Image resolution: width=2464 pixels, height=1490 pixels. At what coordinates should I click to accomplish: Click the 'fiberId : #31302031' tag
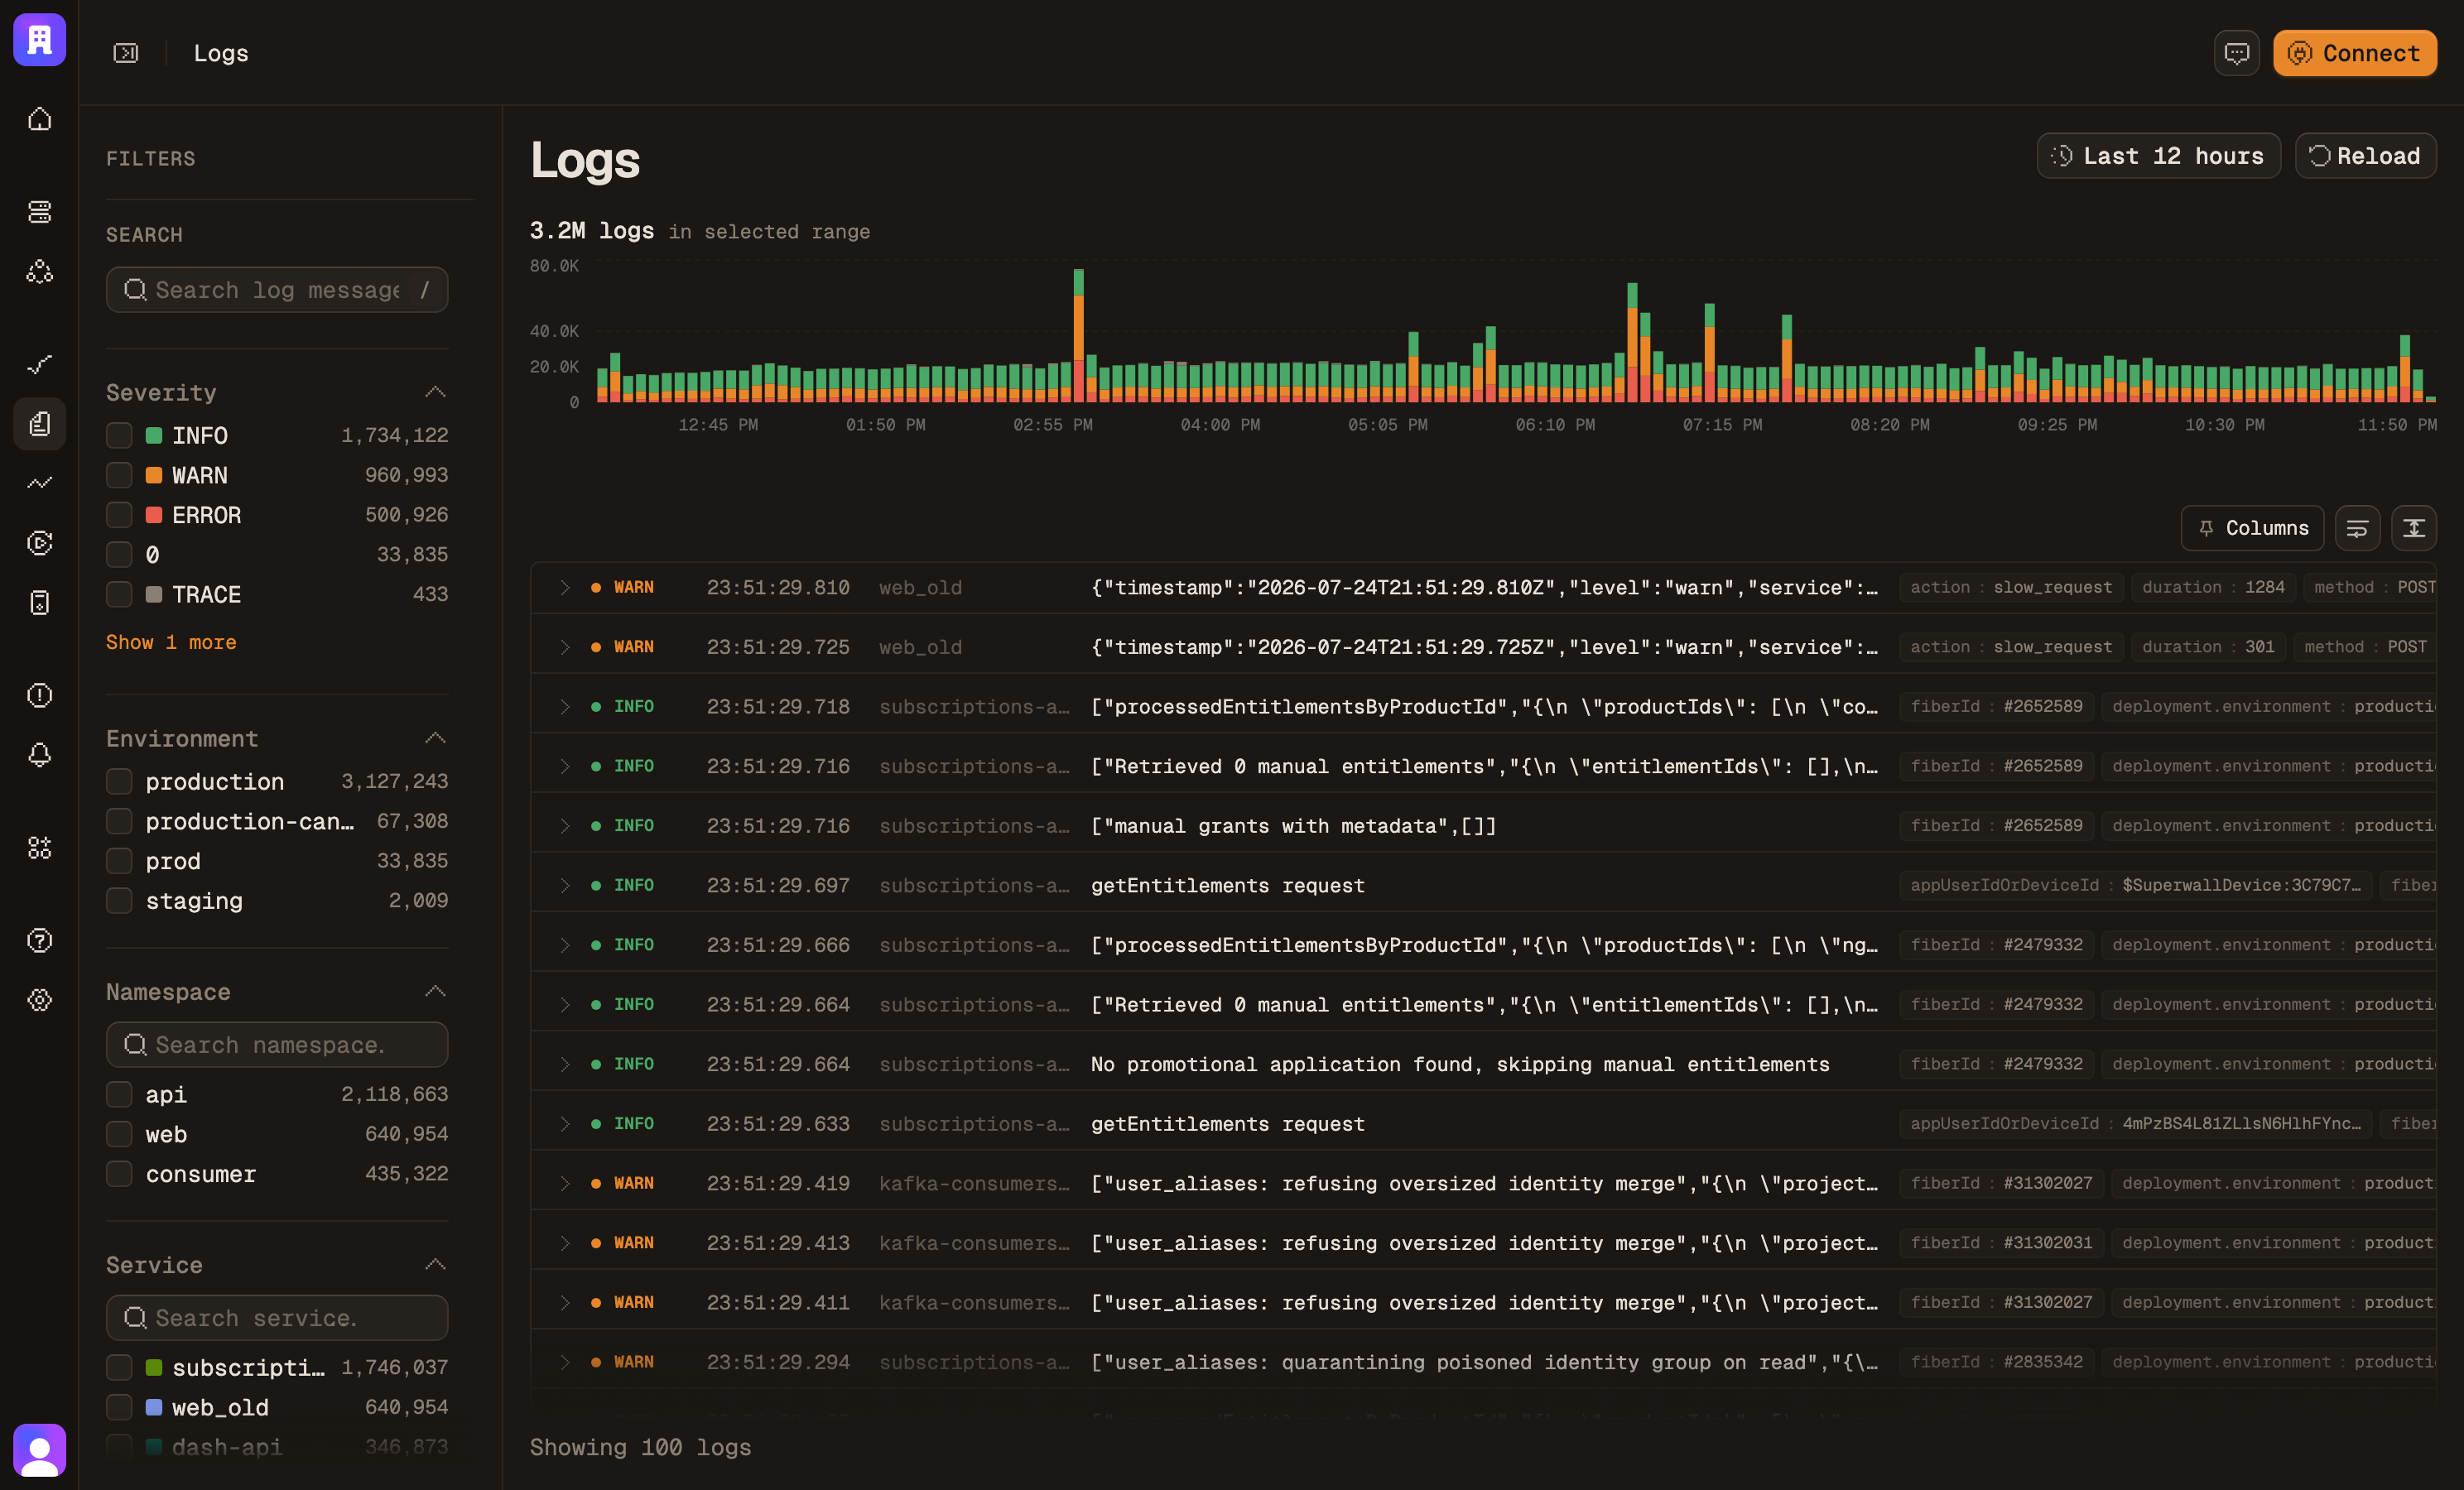2002,1243
